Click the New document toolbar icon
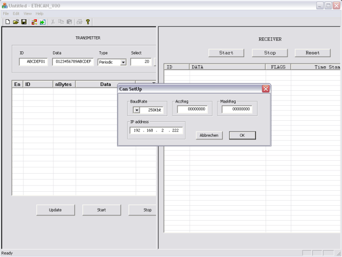Image resolution: width=342 pixels, height=257 pixels. click(x=7, y=22)
